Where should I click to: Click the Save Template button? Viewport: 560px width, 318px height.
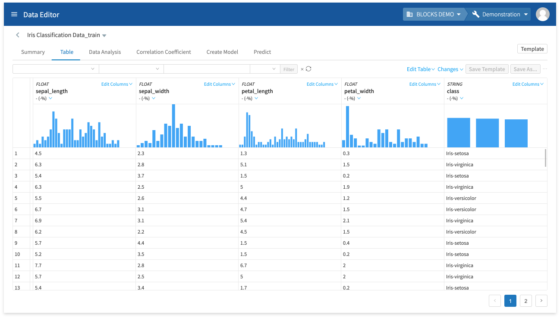(487, 69)
